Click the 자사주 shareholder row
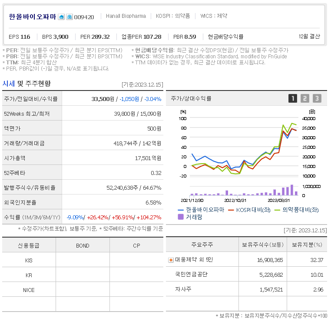 [x=246, y=289]
